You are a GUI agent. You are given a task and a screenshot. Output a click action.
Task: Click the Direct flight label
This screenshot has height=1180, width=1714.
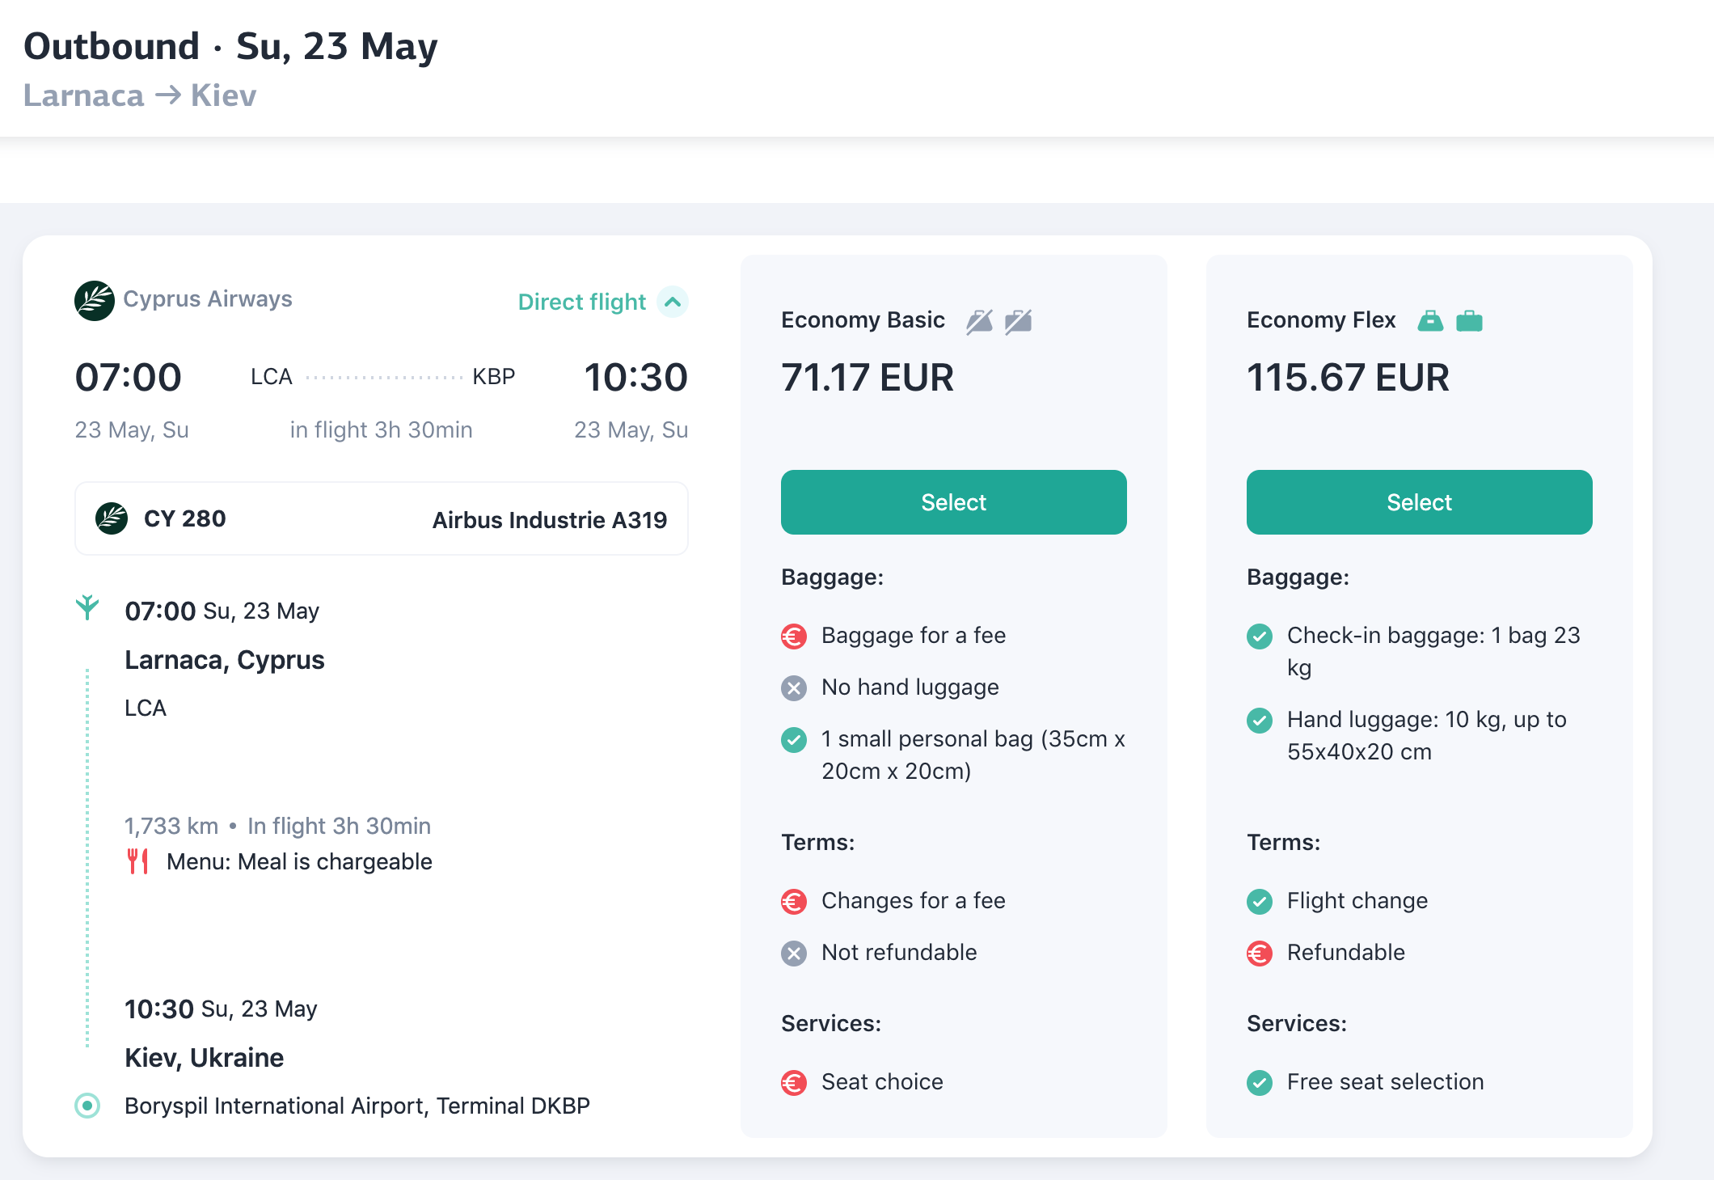point(582,302)
